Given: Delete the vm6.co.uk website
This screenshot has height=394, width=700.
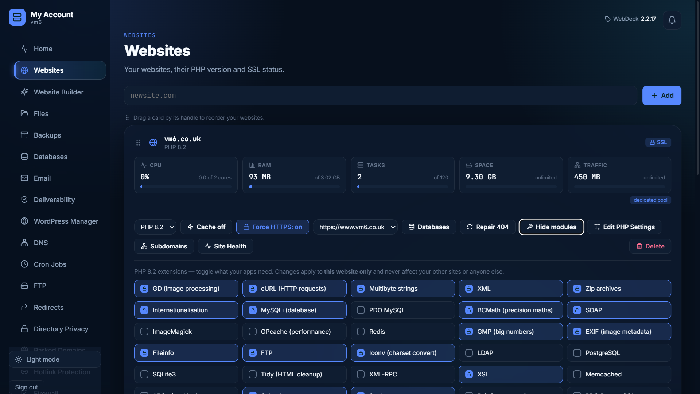Looking at the screenshot, I should [650, 246].
